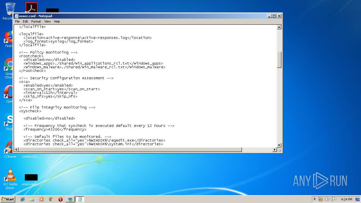
Task: Open the Start menu
Action: pyautogui.click(x=8, y=199)
